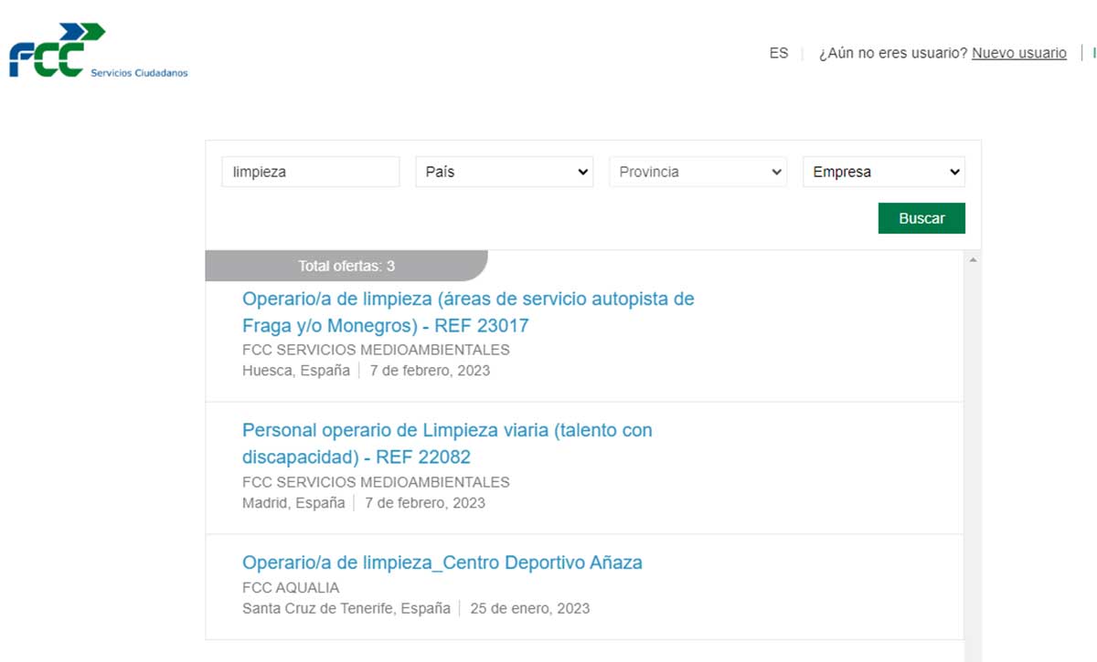Click the País dropdown arrow
Screen dimensions: 1097x662
click(582, 171)
